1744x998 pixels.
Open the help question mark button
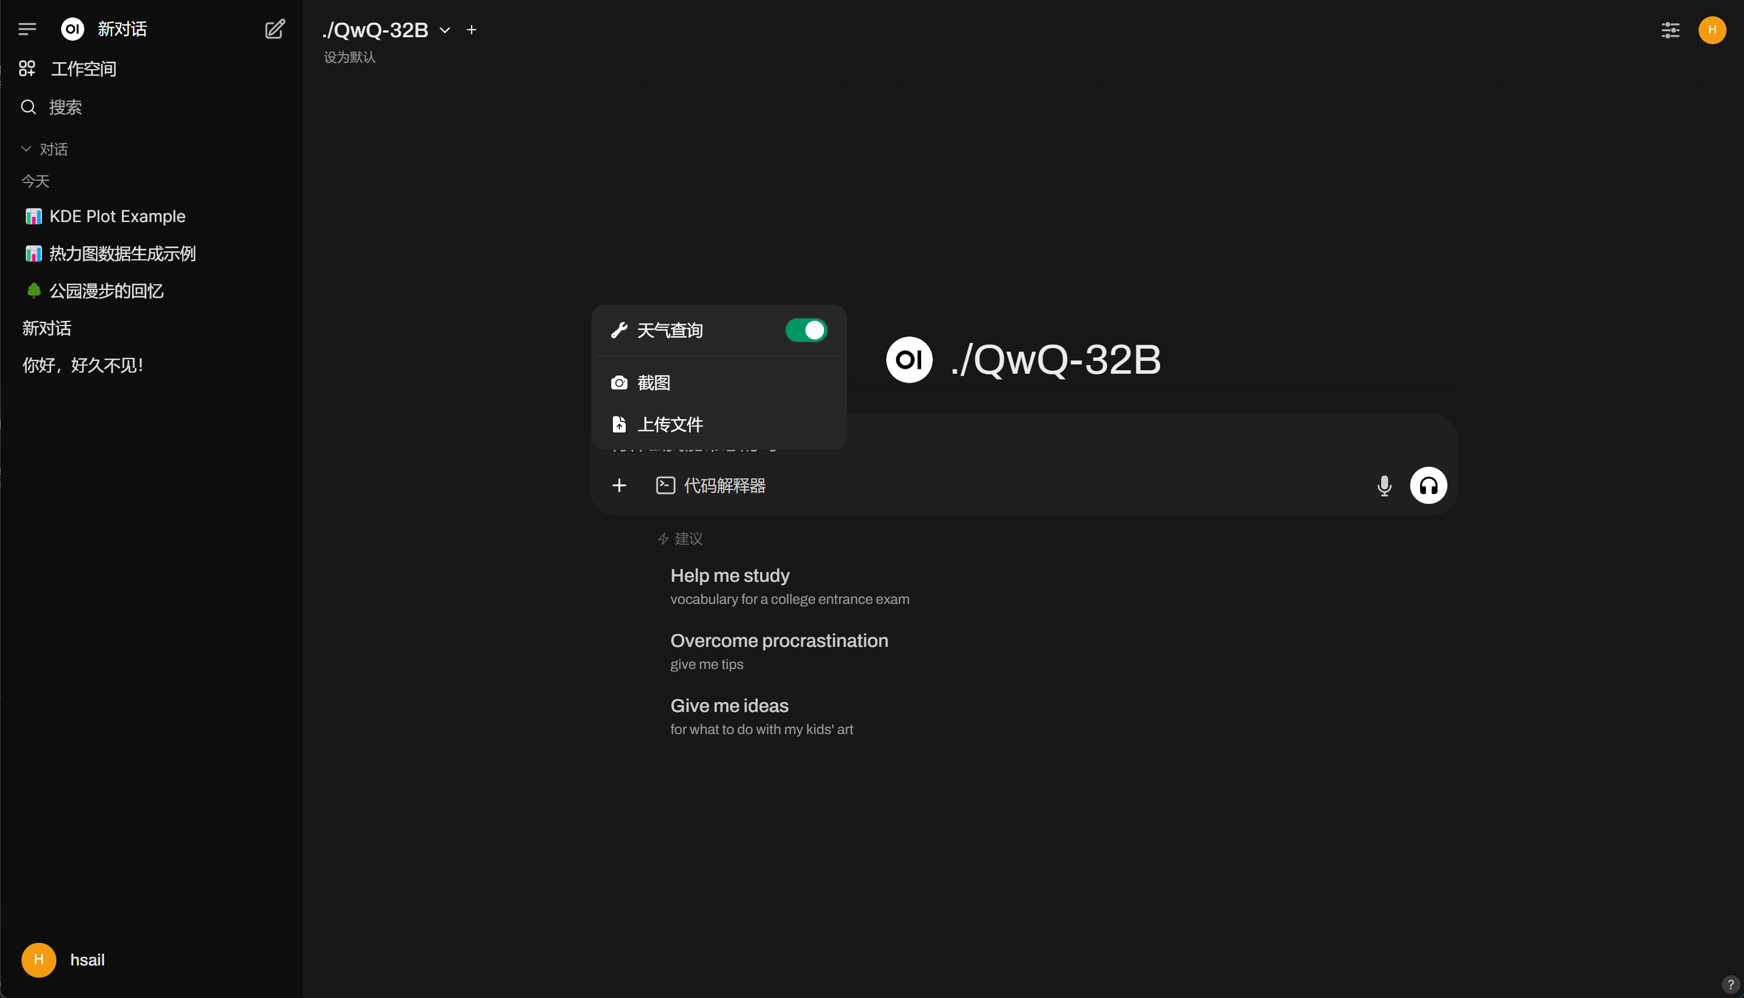[x=1730, y=984]
